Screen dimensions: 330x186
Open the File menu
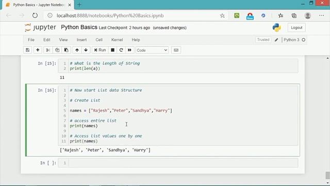[x=31, y=40]
